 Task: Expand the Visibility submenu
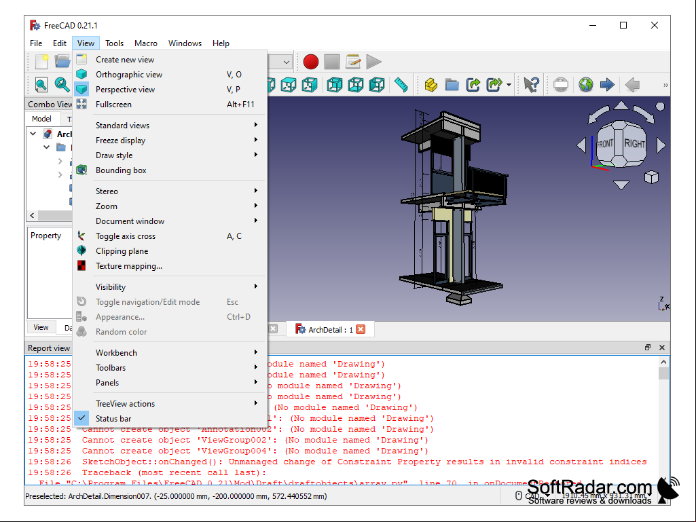(x=170, y=287)
